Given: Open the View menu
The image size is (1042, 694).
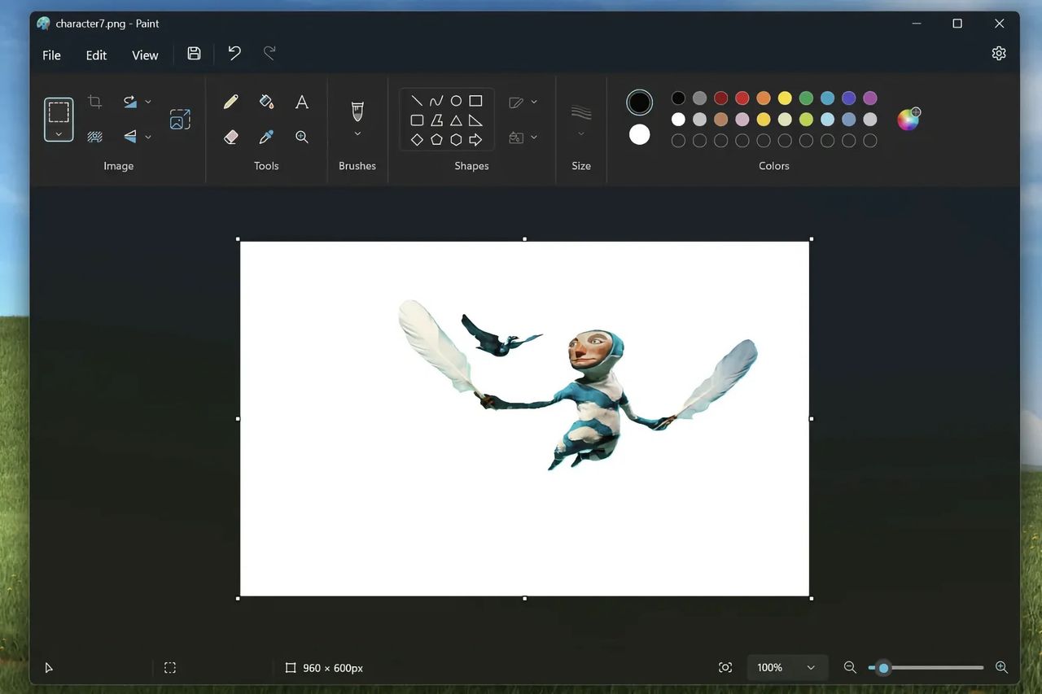Looking at the screenshot, I should [145, 55].
